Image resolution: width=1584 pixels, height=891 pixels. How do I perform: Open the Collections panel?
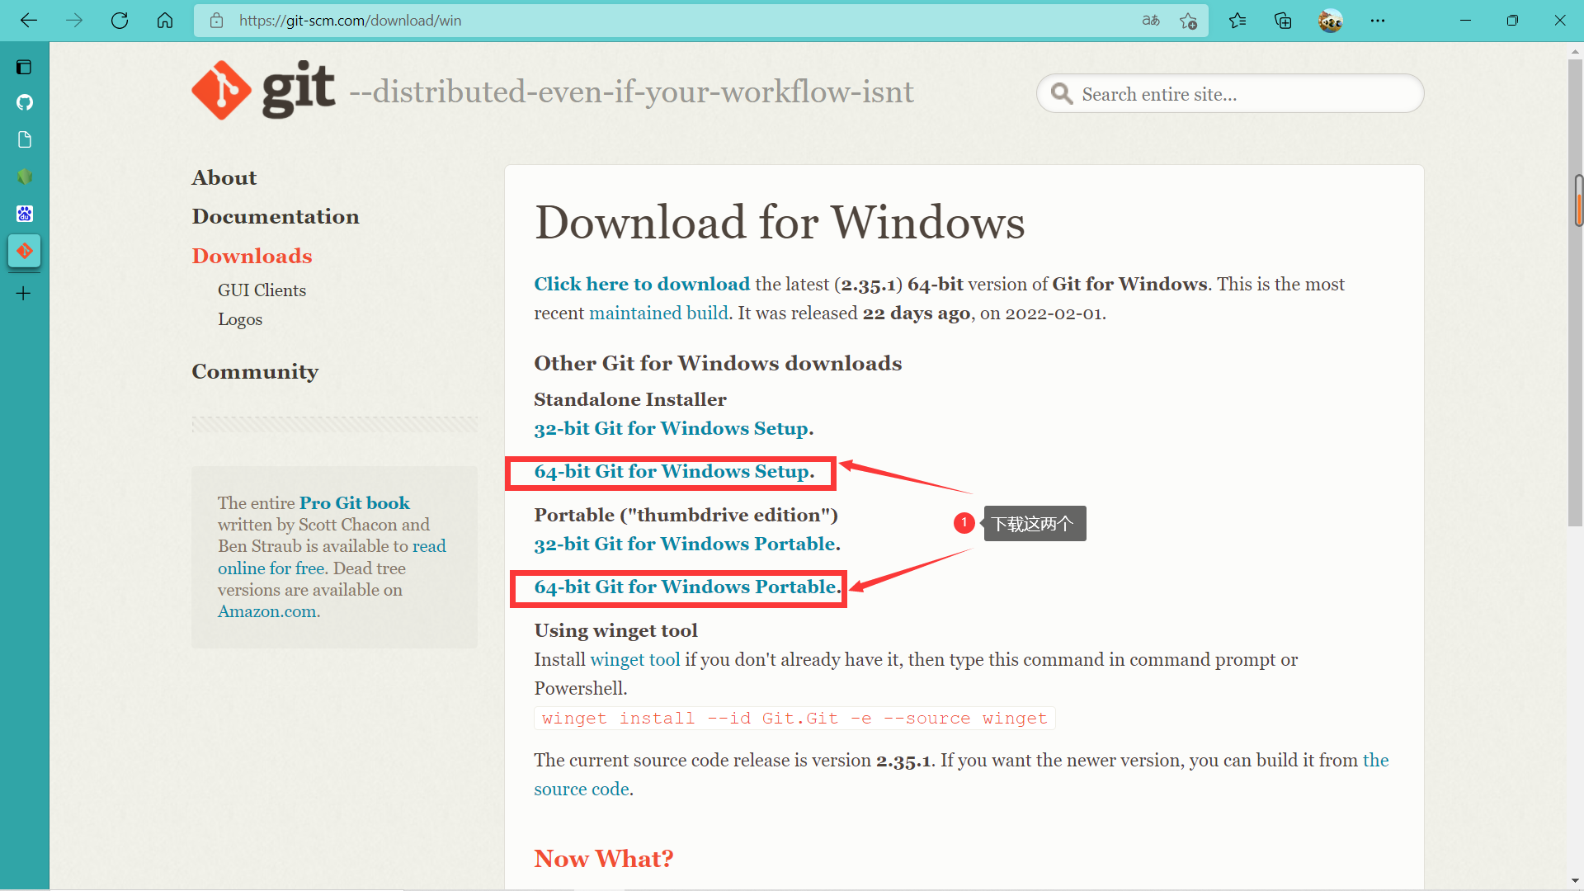1283,21
